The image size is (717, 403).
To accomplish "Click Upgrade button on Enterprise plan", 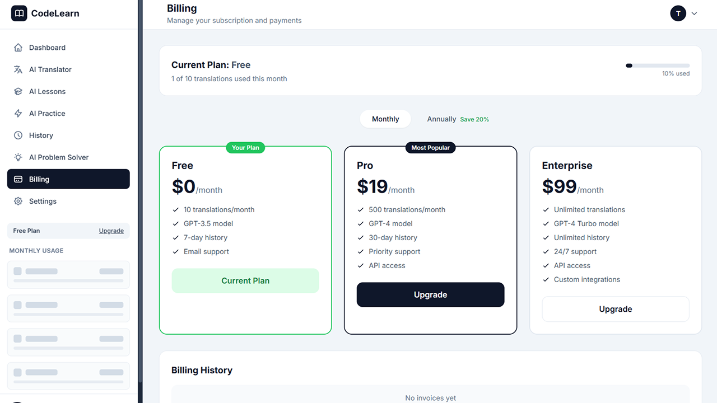I will pyautogui.click(x=615, y=309).
